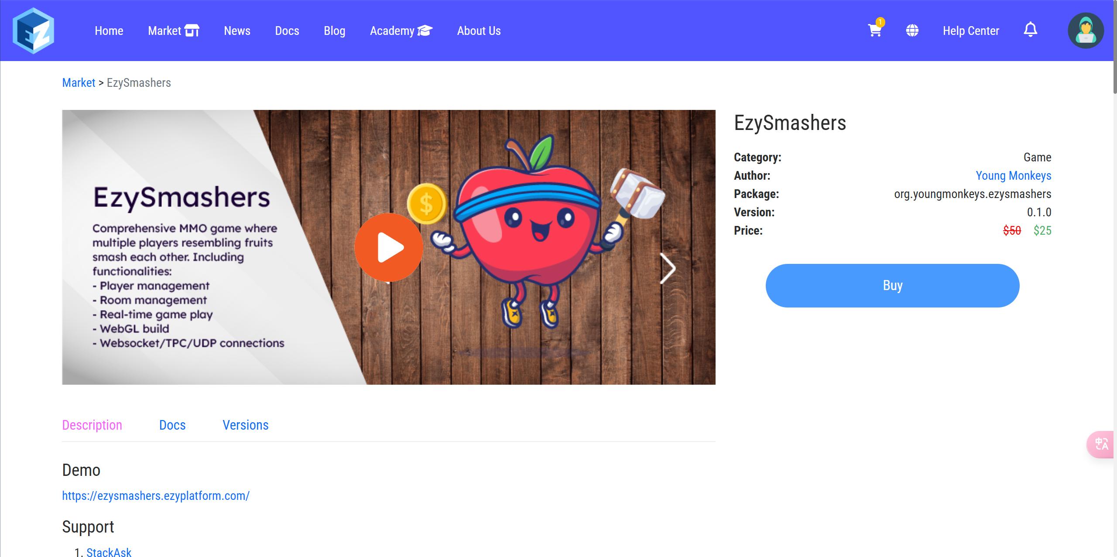The height and width of the screenshot is (557, 1117).
Task: Open the About Us page
Action: coord(479,31)
